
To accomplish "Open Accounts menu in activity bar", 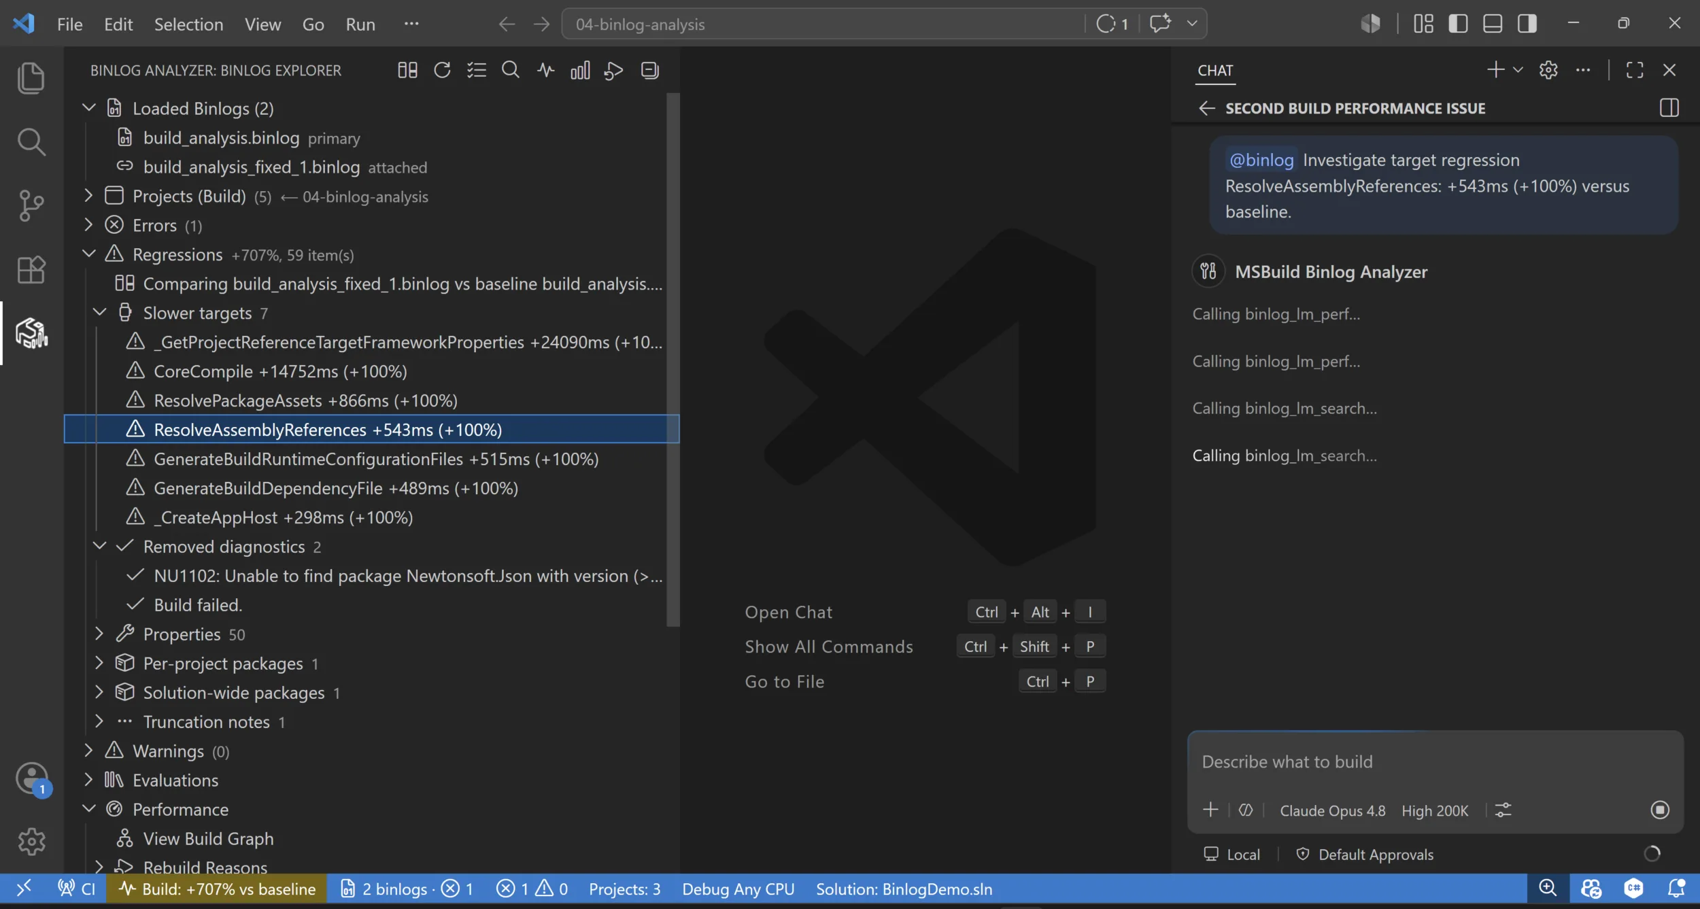I will (32, 778).
